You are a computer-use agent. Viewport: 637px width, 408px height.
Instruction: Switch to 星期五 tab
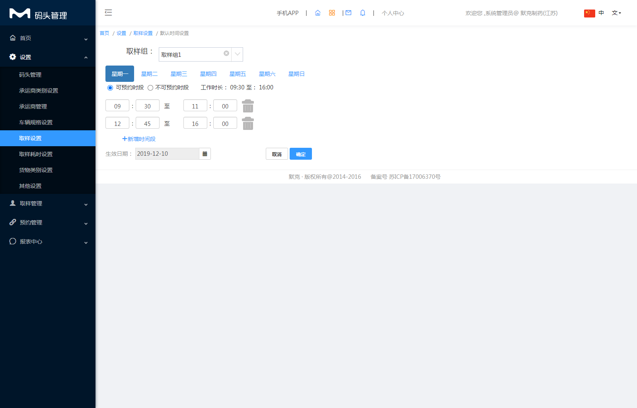point(238,74)
